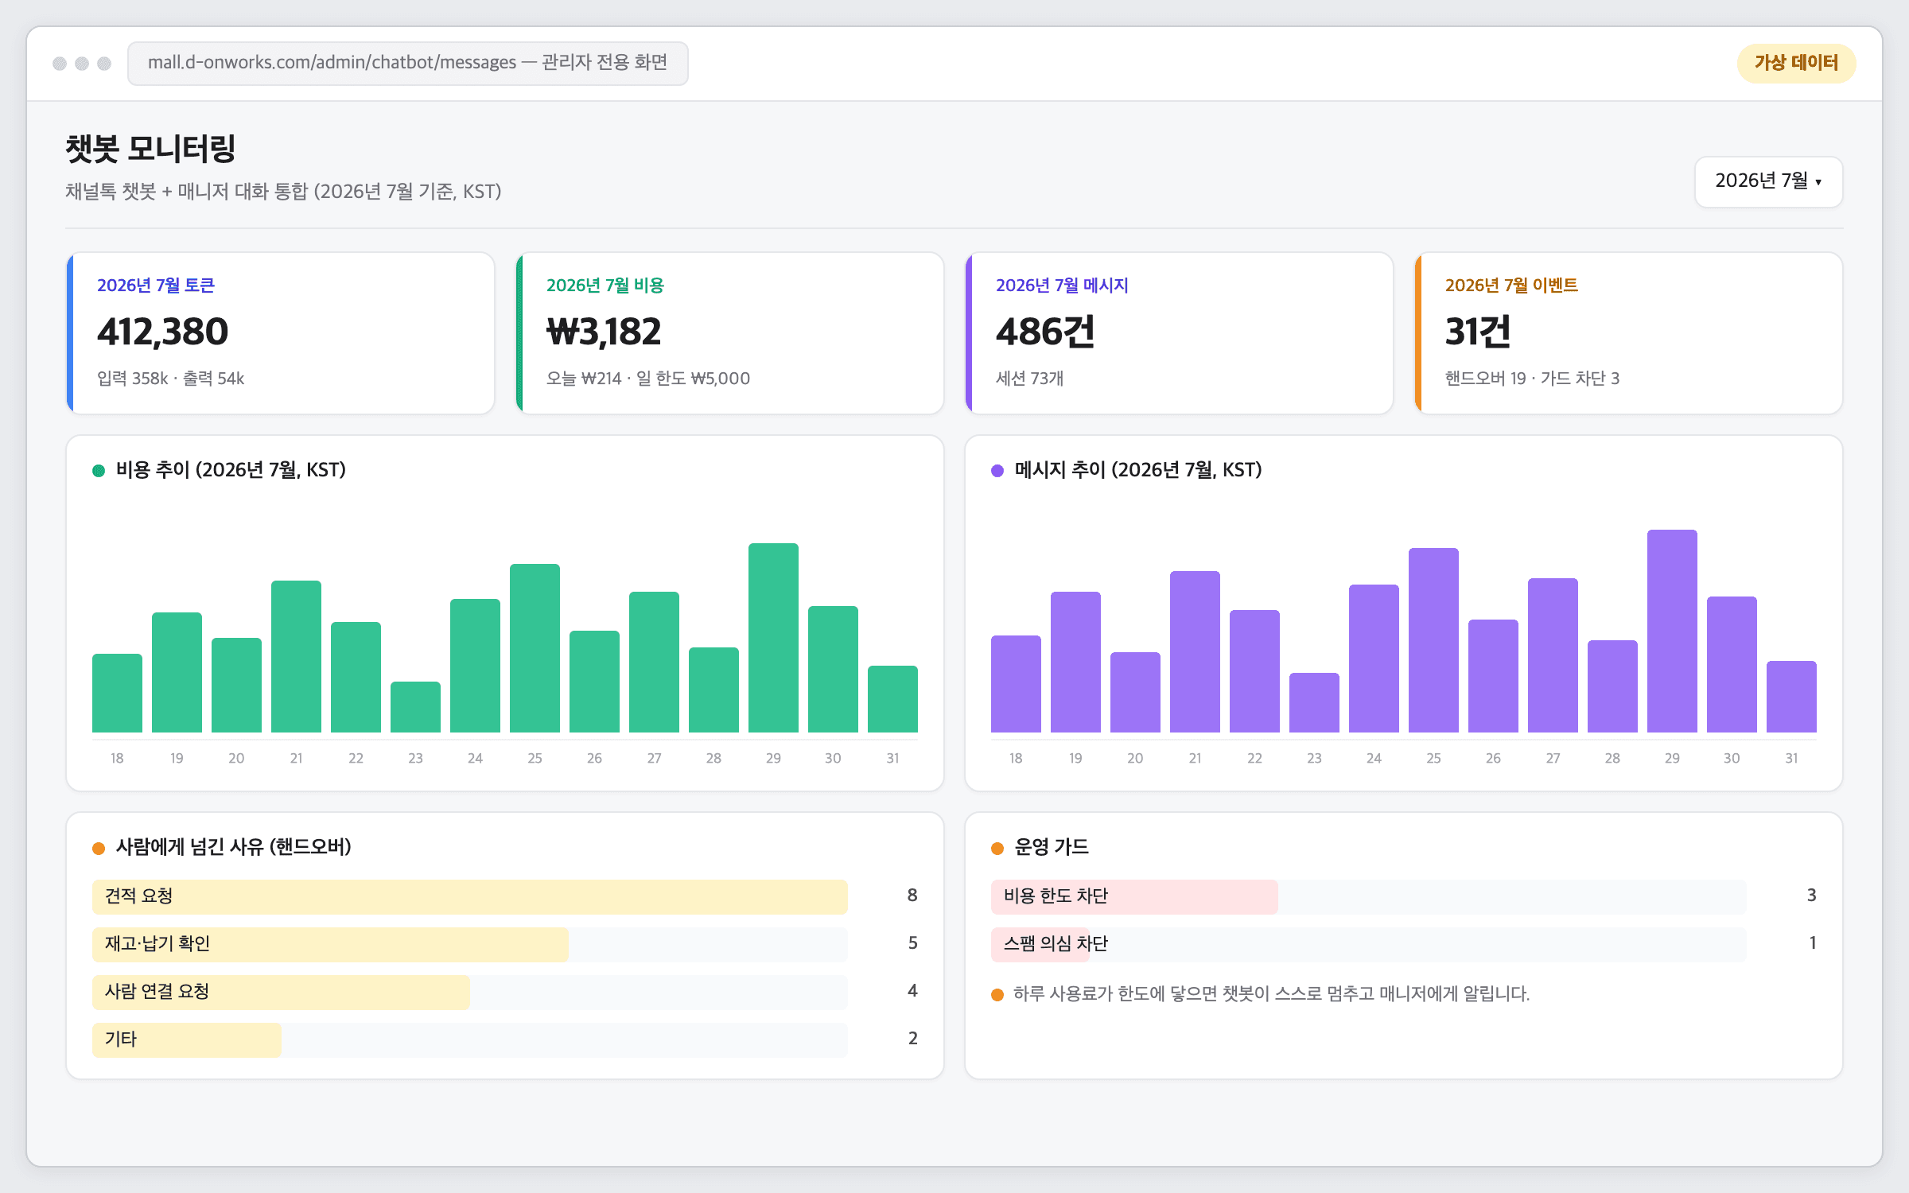Screen dimensions: 1909x1193
Task: Click the 재고·납기 확인 handover progress bar
Action: tap(470, 944)
